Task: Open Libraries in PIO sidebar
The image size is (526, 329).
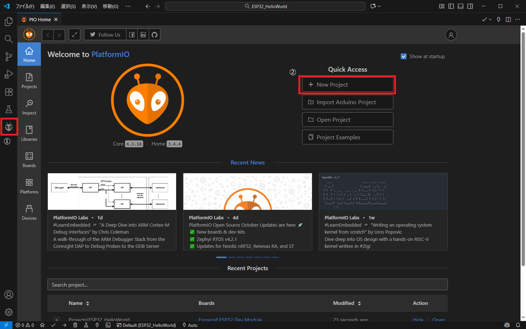Action: 29,133
